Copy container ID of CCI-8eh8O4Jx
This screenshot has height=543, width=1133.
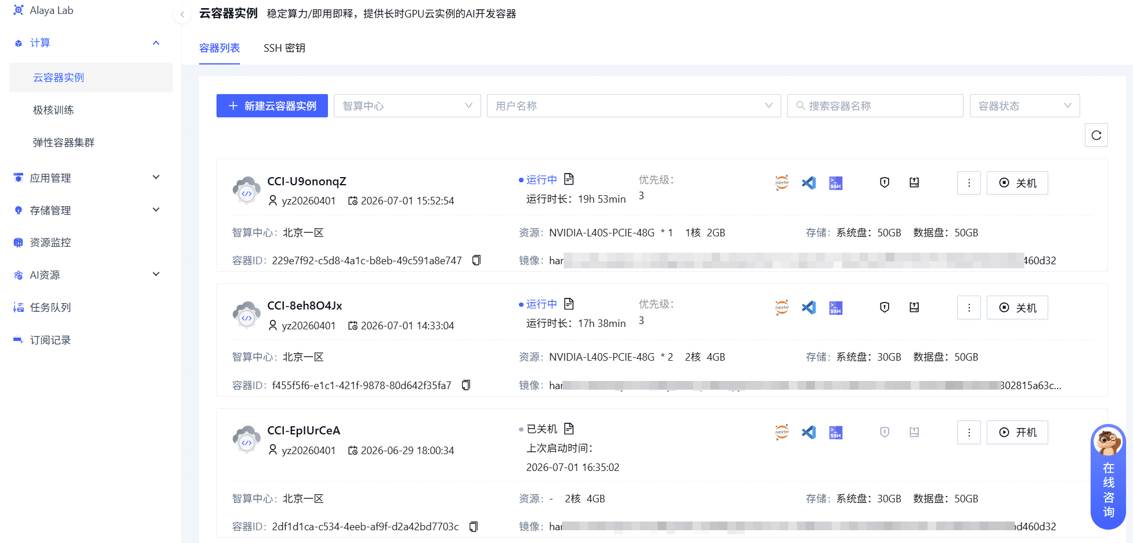[466, 385]
